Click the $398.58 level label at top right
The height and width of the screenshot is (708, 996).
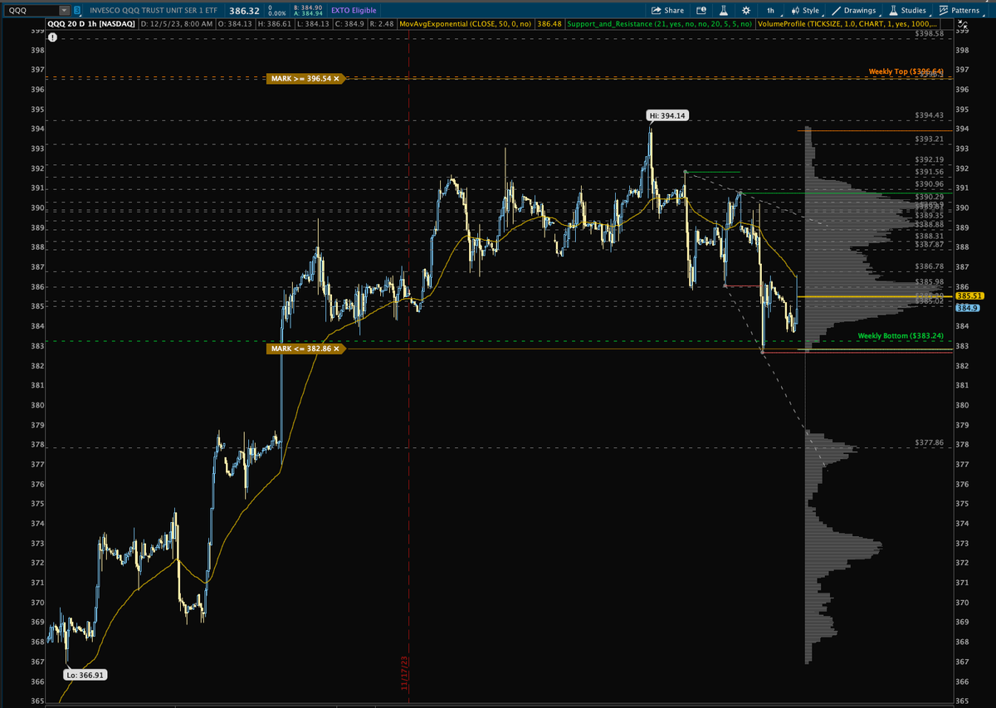pyautogui.click(x=929, y=33)
